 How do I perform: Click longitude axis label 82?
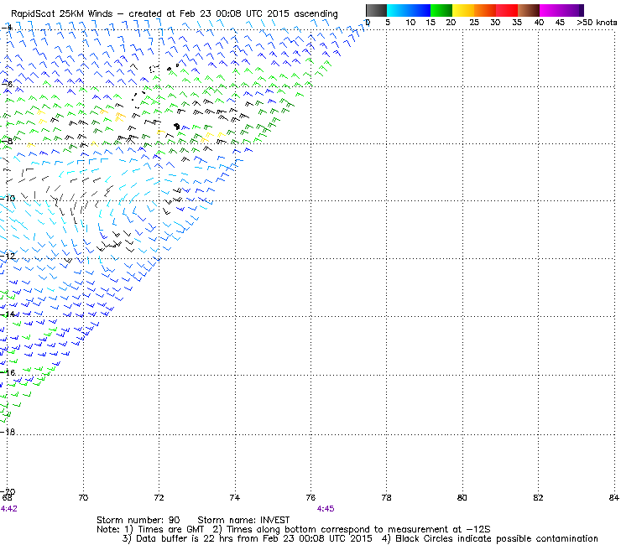tap(538, 497)
